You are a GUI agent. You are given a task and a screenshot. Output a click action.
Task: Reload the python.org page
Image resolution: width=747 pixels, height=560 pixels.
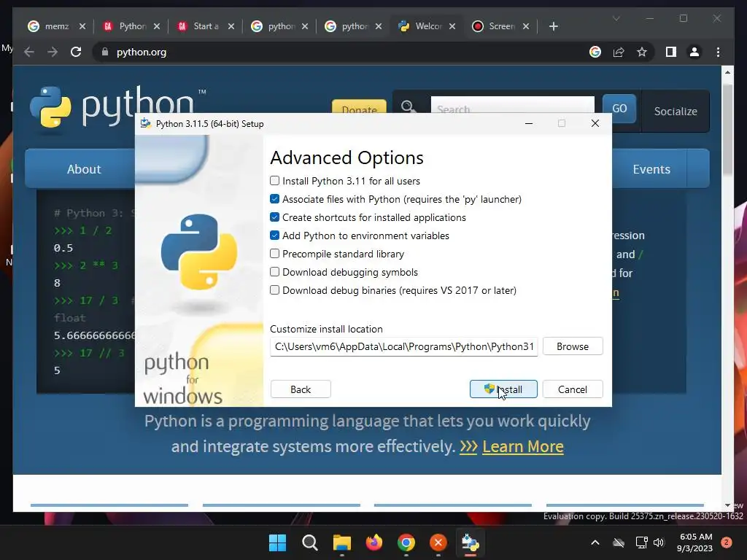(76, 52)
